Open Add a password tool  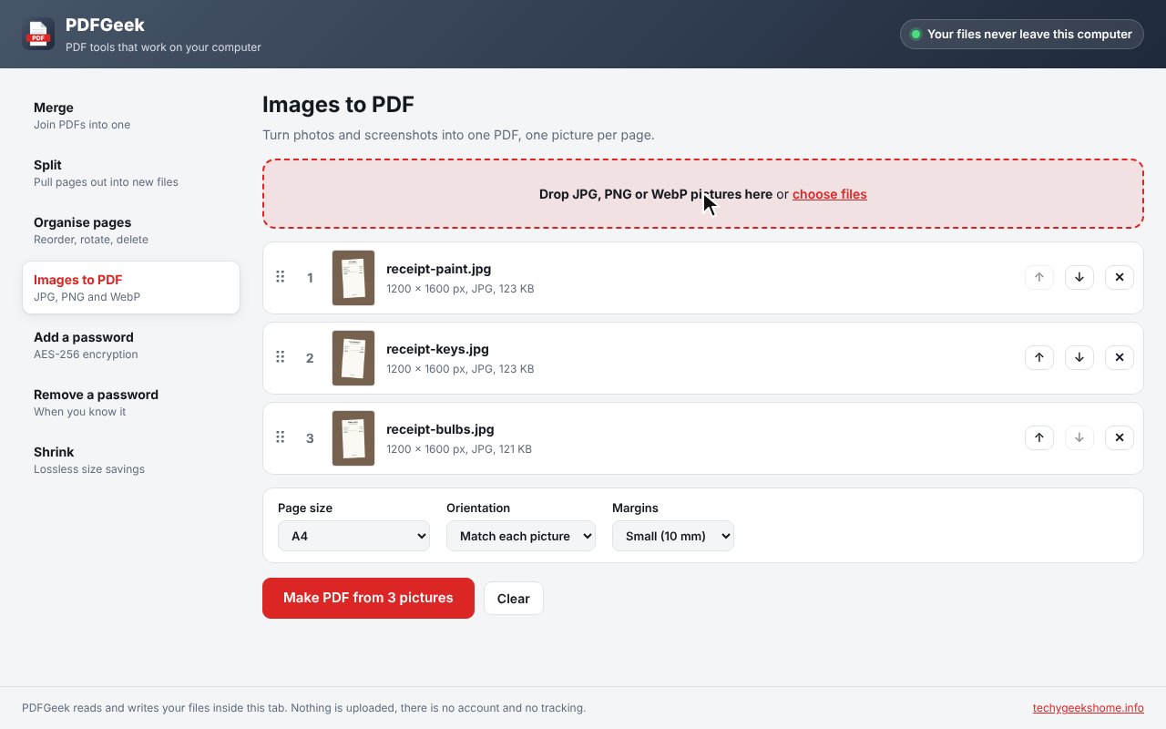[131, 345]
